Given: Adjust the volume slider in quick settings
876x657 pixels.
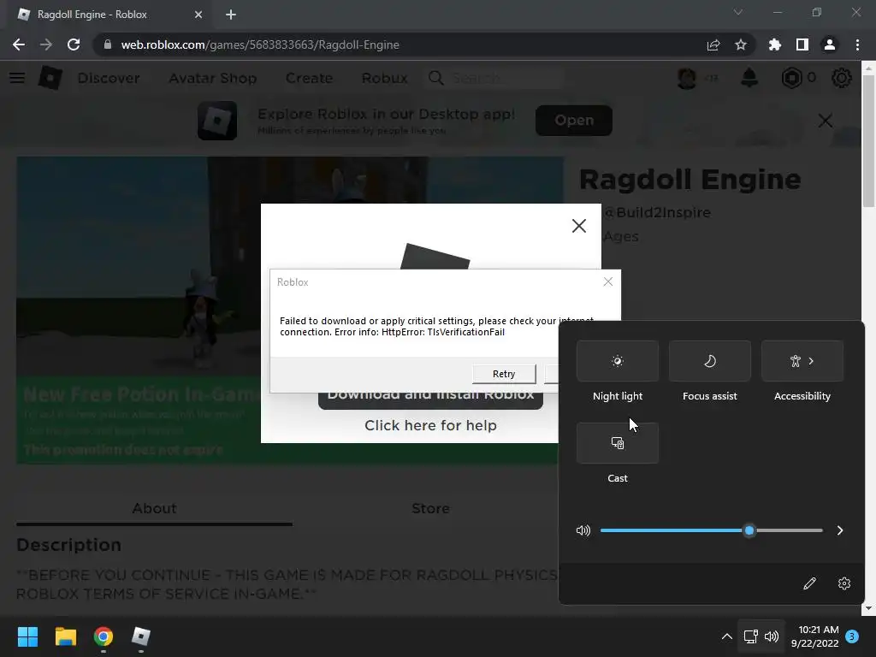Looking at the screenshot, I should point(711,530).
